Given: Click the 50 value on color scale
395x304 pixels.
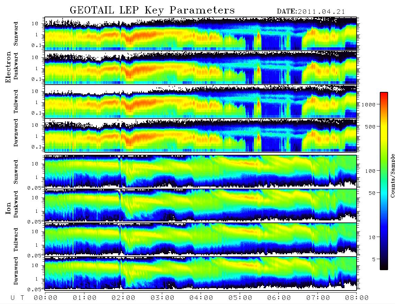Looking at the screenshot, I should 372,193.
